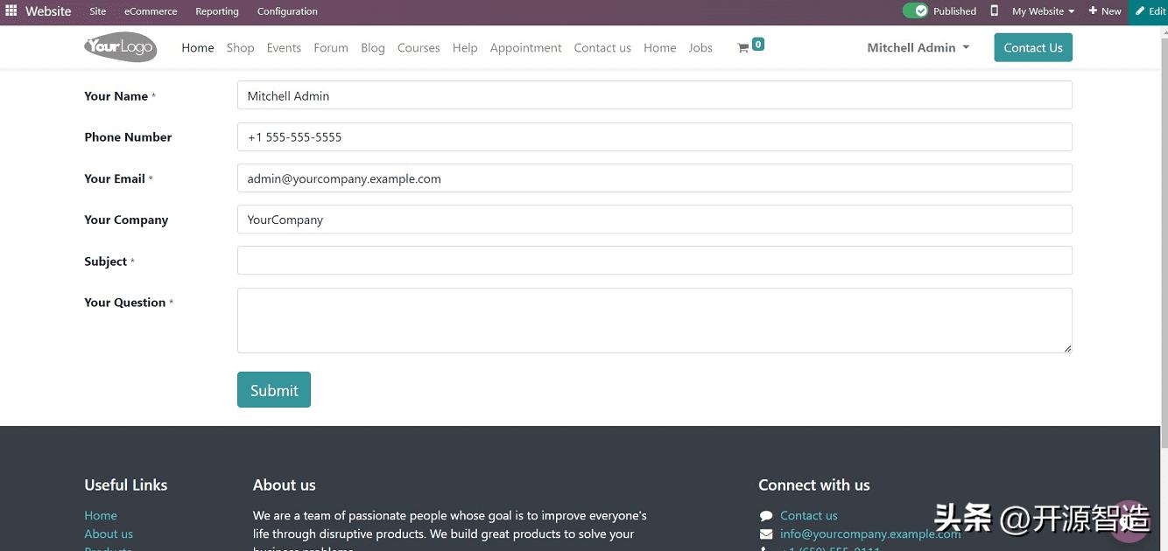Click the YourLogo site logo
The height and width of the screenshot is (551, 1168).
pyautogui.click(x=120, y=47)
